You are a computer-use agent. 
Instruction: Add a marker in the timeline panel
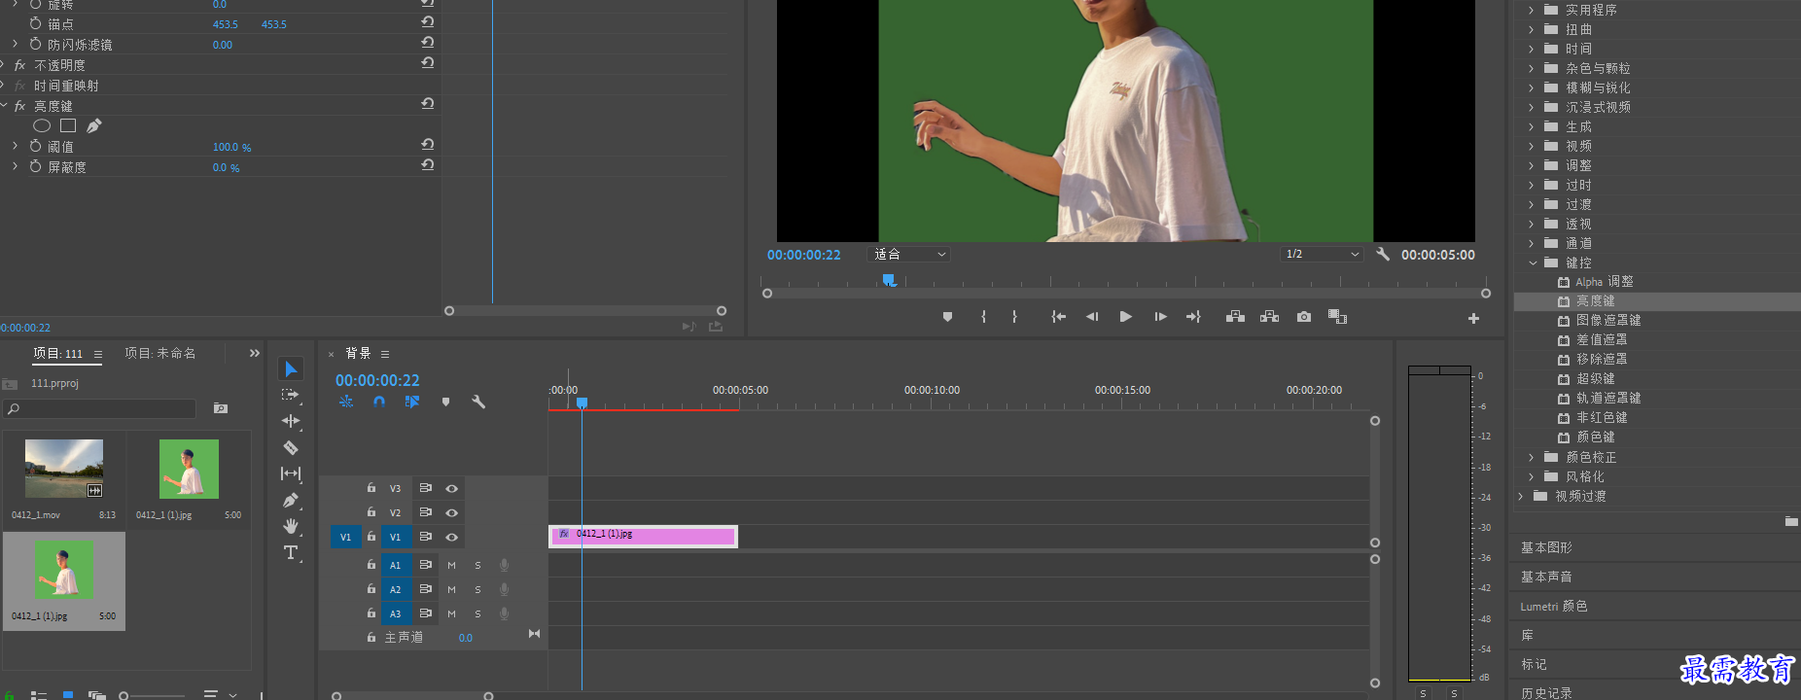click(x=445, y=402)
